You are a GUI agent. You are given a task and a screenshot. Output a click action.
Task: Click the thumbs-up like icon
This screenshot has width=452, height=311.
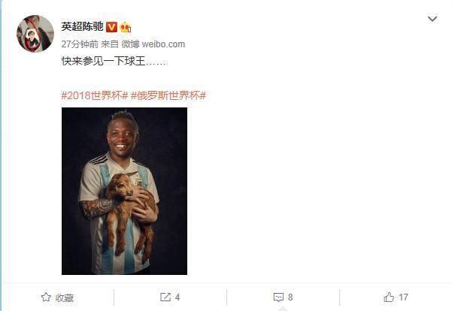click(x=389, y=297)
